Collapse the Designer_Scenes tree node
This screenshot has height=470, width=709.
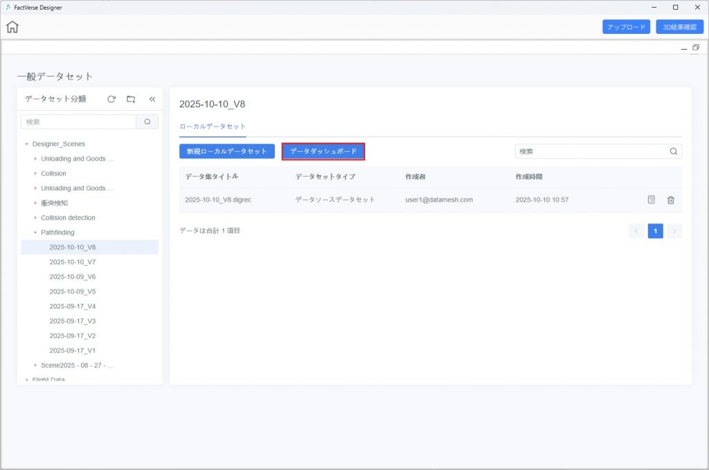[27, 144]
